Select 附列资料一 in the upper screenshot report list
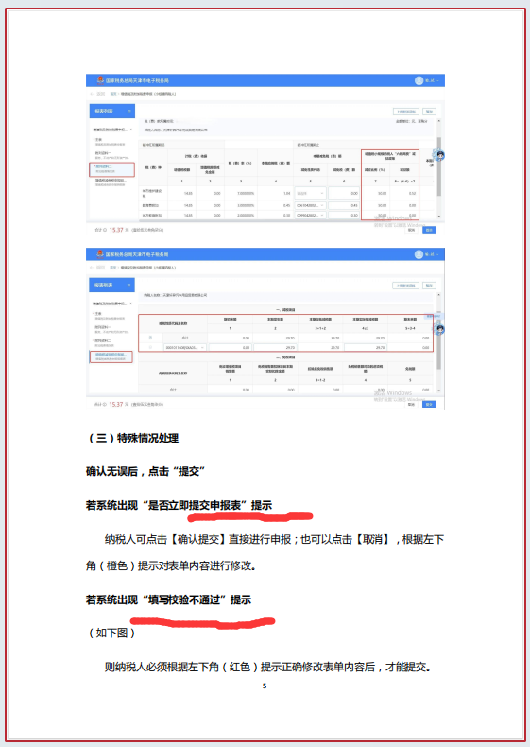 (111, 155)
